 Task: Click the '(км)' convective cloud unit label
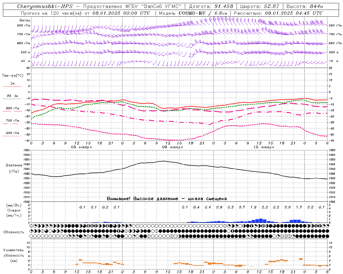14,261
